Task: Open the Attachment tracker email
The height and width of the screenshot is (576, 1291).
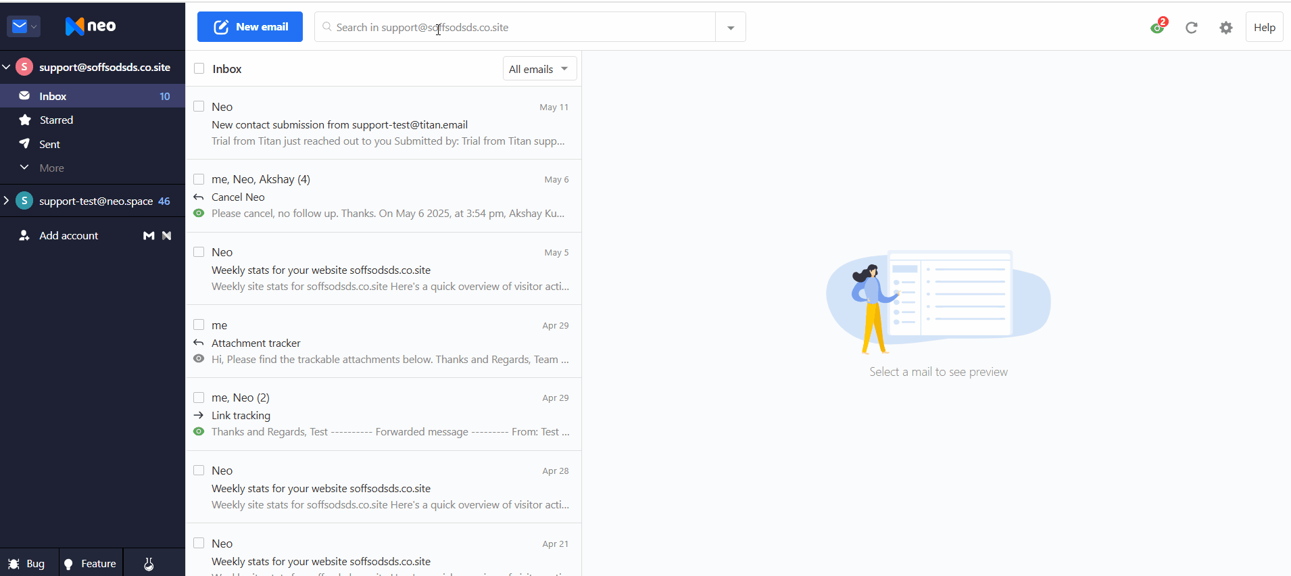Action: pos(383,341)
